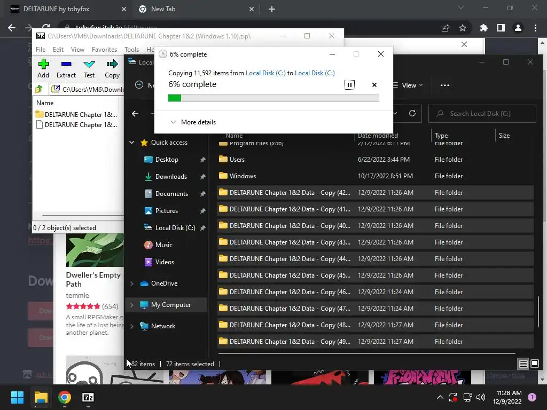The image size is (547, 410).
Task: Sort by Type column header
Action: (x=441, y=135)
